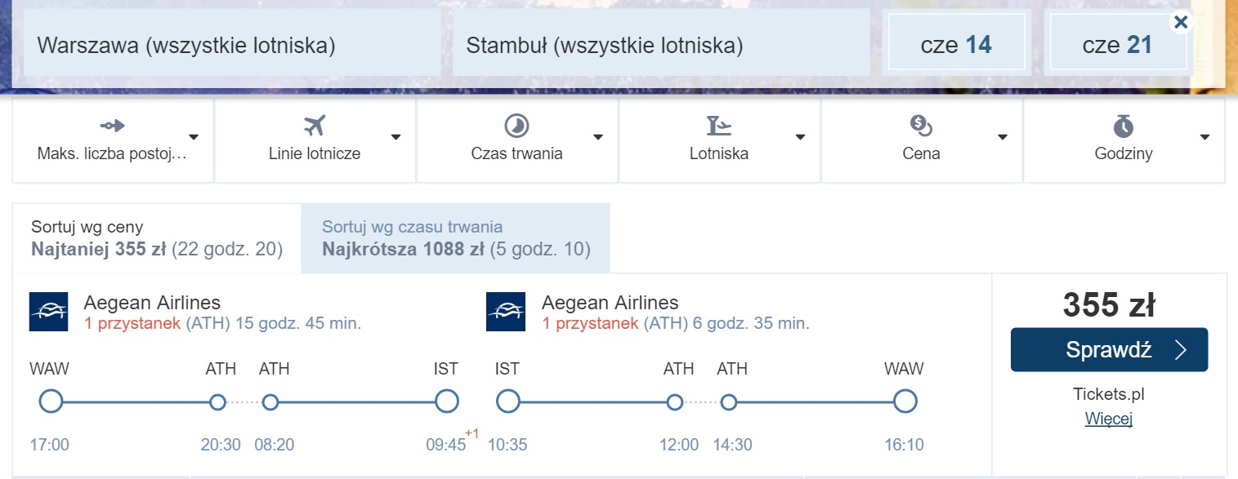The width and height of the screenshot is (1238, 479).
Task: Clear the return date with the X
Action: 1180,22
